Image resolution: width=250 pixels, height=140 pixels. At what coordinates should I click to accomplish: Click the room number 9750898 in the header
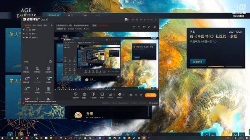click(78, 29)
